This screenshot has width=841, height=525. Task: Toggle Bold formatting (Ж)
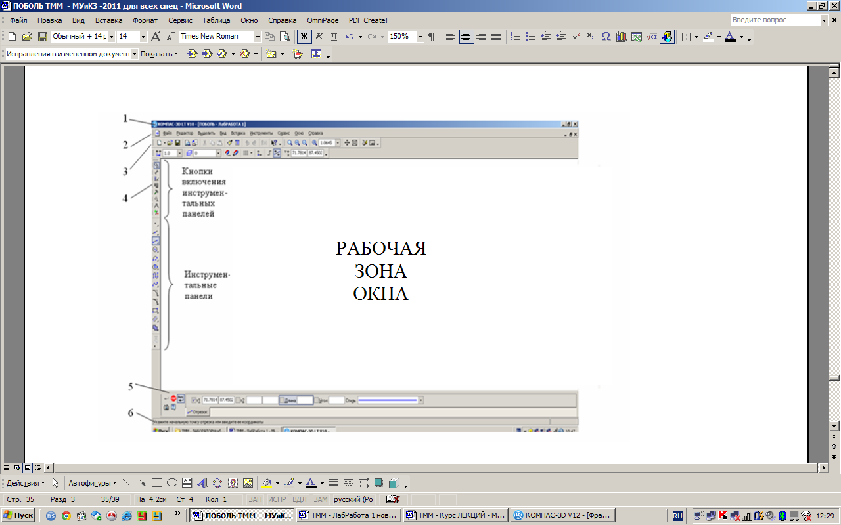pos(304,37)
